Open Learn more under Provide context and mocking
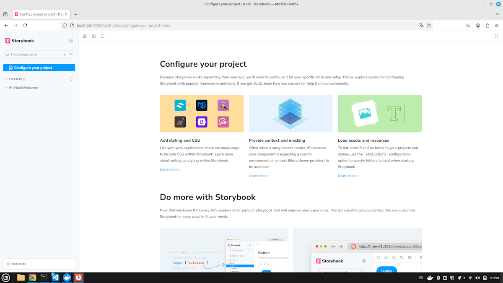 tap(260, 176)
